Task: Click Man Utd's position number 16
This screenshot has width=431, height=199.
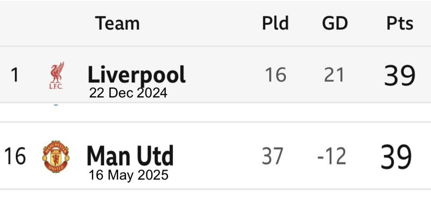Action: tap(15, 156)
